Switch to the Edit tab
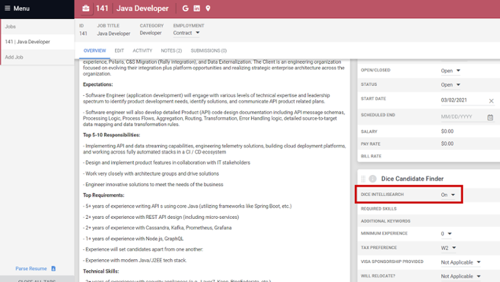Screen dimensions: 500x282 pos(119,51)
